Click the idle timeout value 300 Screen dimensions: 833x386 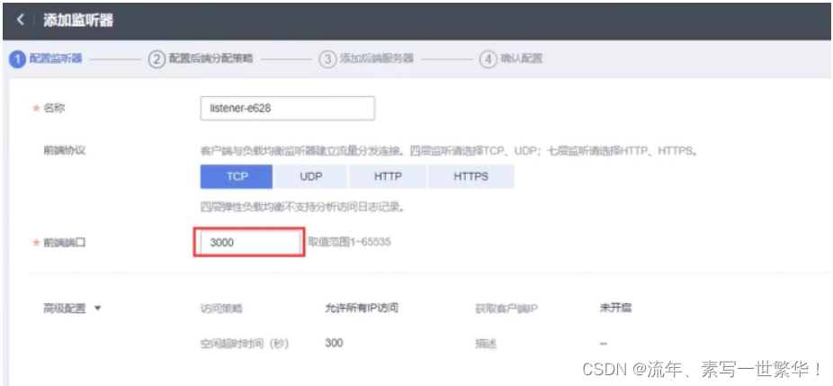point(334,343)
